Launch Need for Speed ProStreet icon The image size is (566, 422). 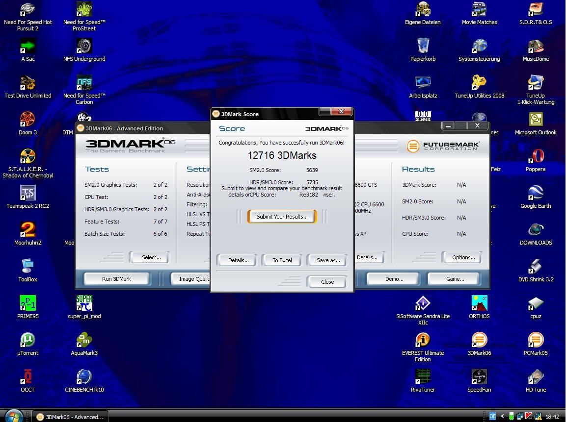84,16
